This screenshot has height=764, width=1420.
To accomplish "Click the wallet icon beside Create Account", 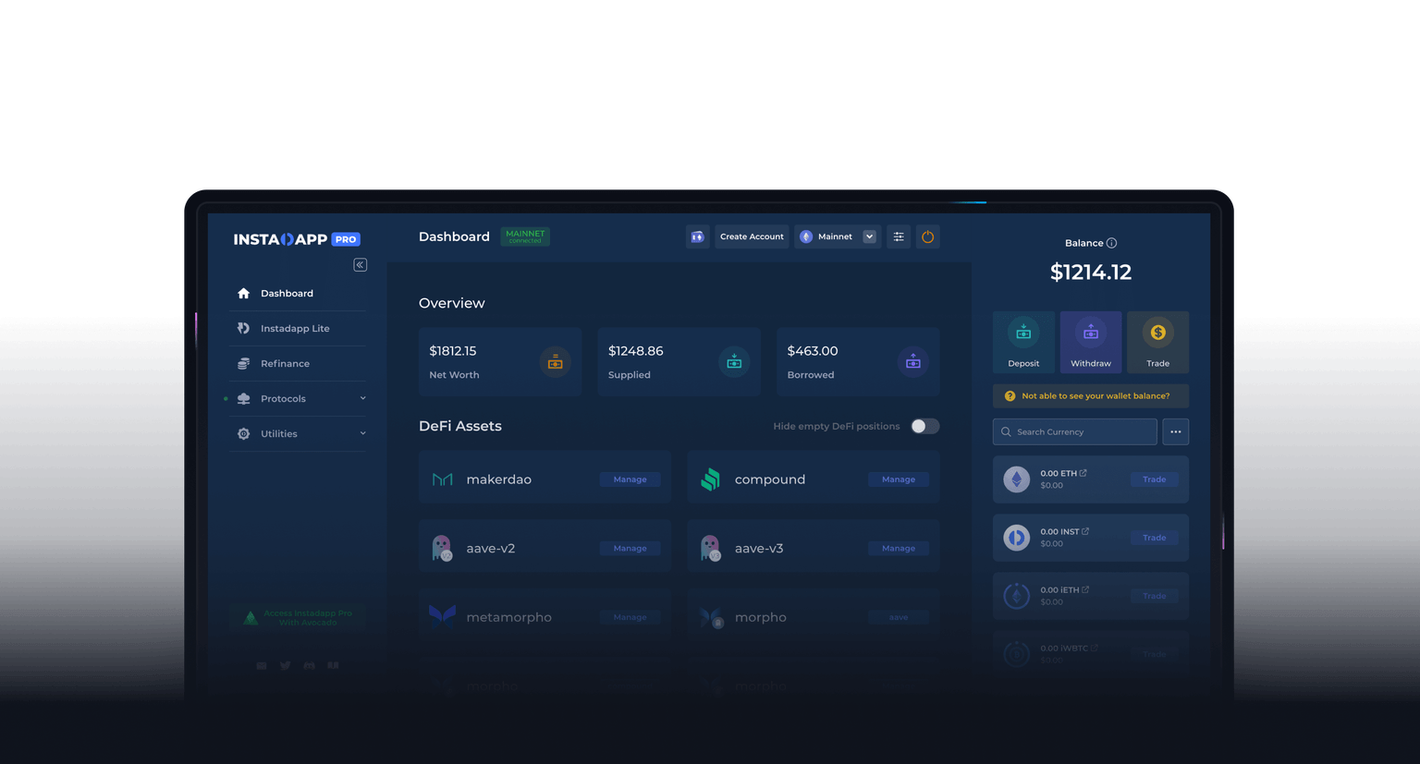I will point(698,237).
